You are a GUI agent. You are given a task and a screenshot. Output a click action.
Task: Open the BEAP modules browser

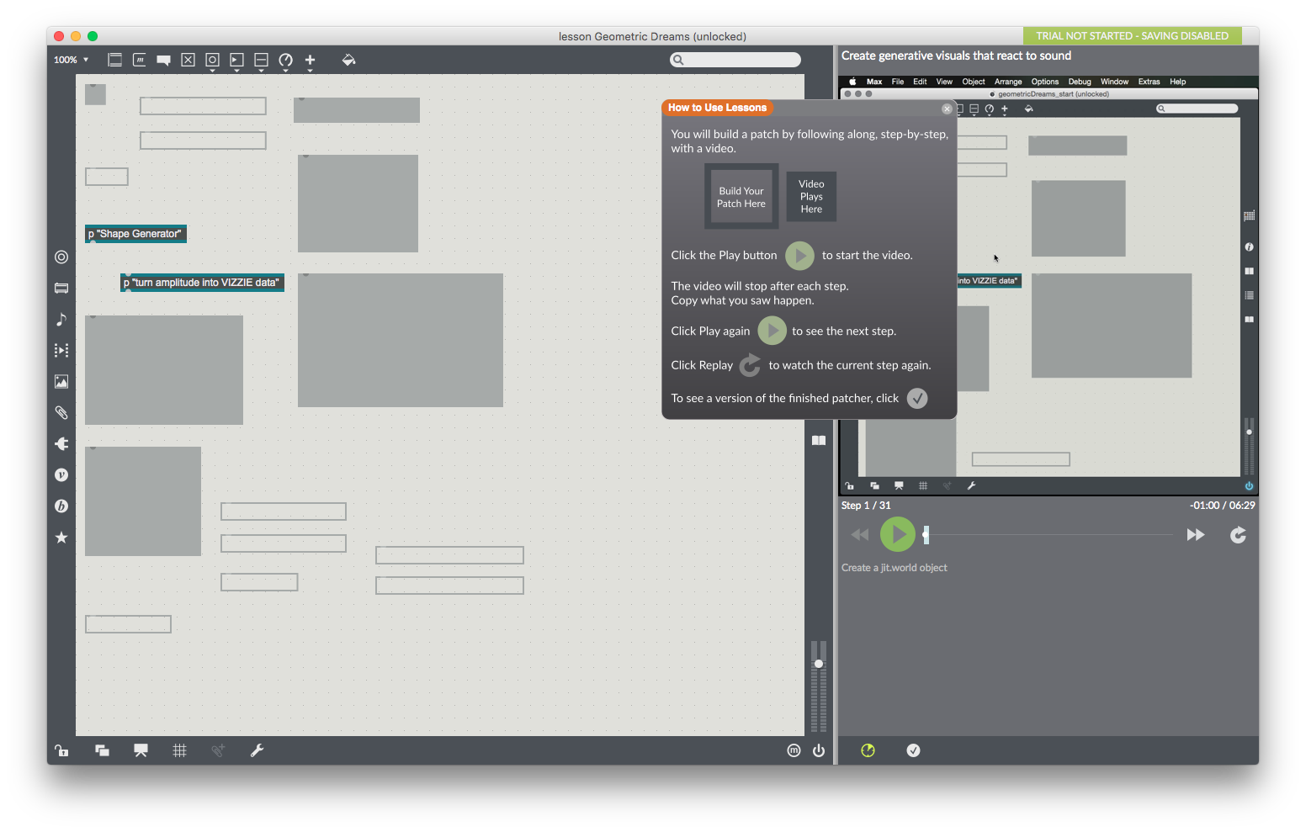[61, 506]
